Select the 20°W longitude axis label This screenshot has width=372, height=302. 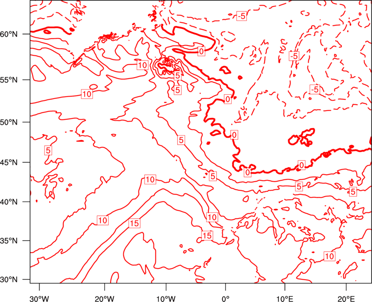point(105,299)
